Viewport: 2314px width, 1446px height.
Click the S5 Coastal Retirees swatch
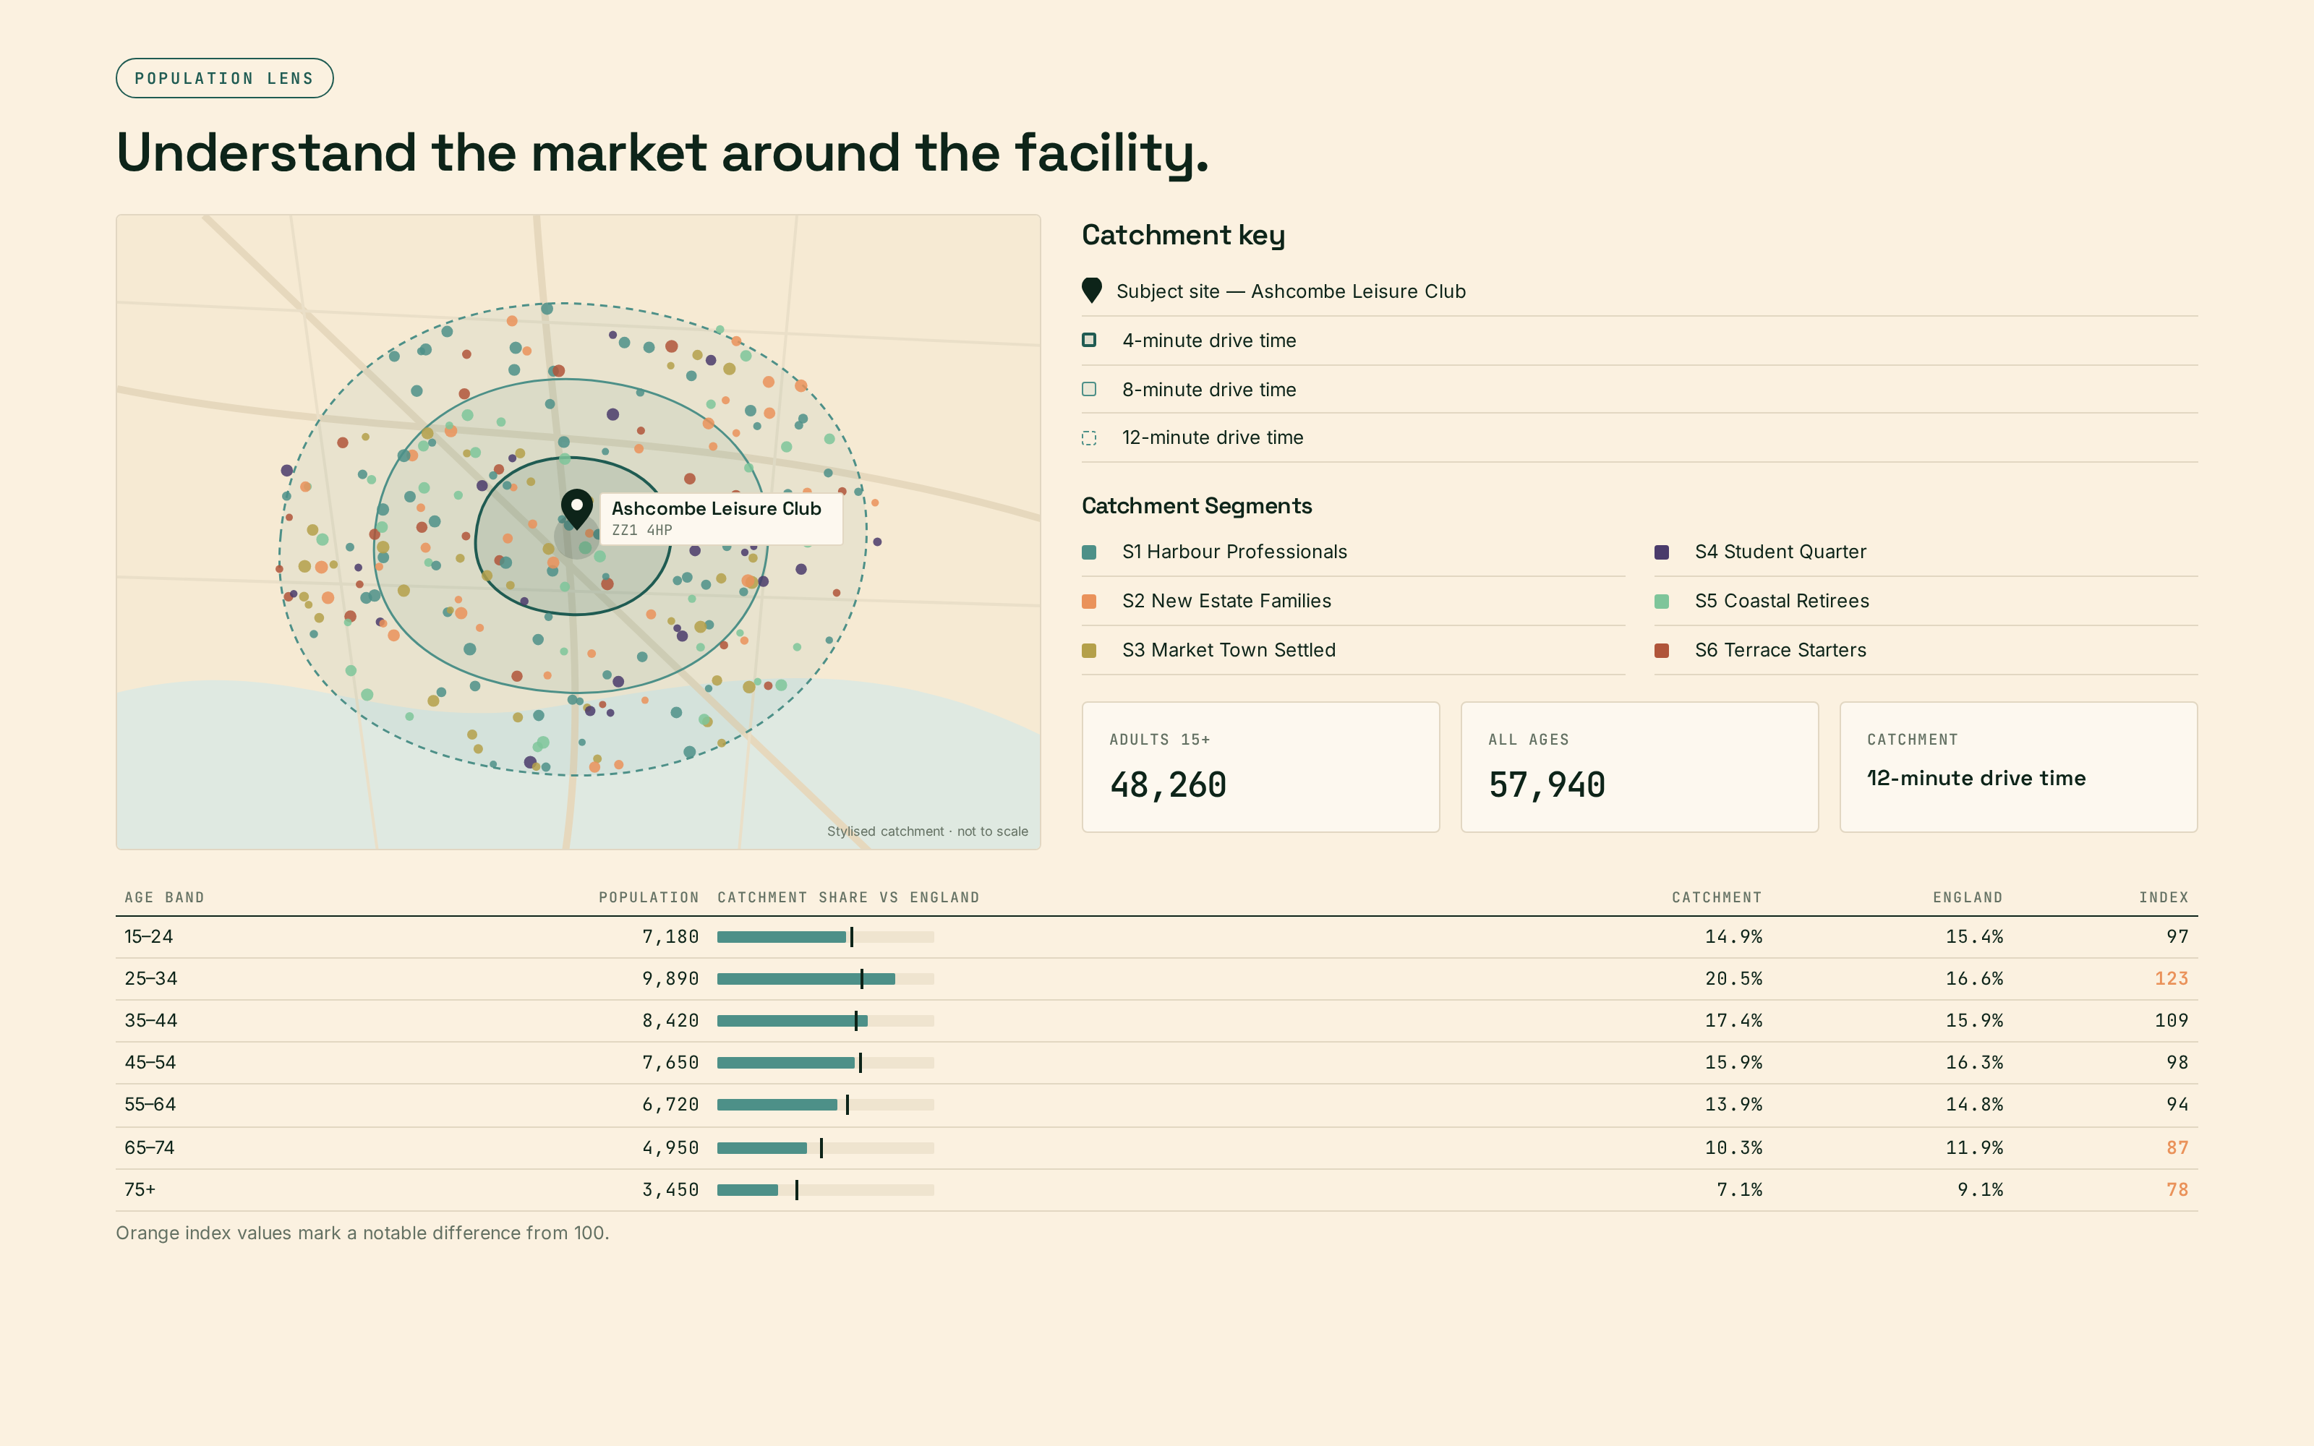[x=1662, y=602]
